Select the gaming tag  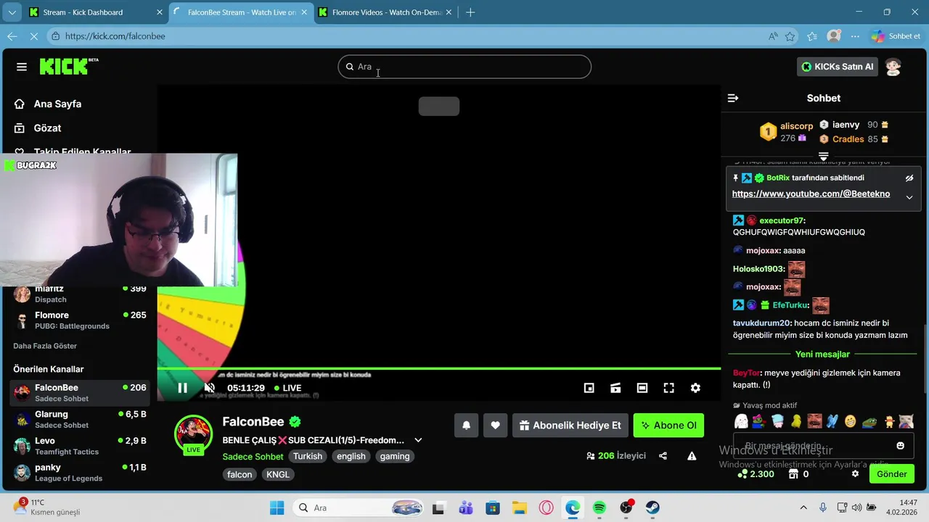click(395, 456)
